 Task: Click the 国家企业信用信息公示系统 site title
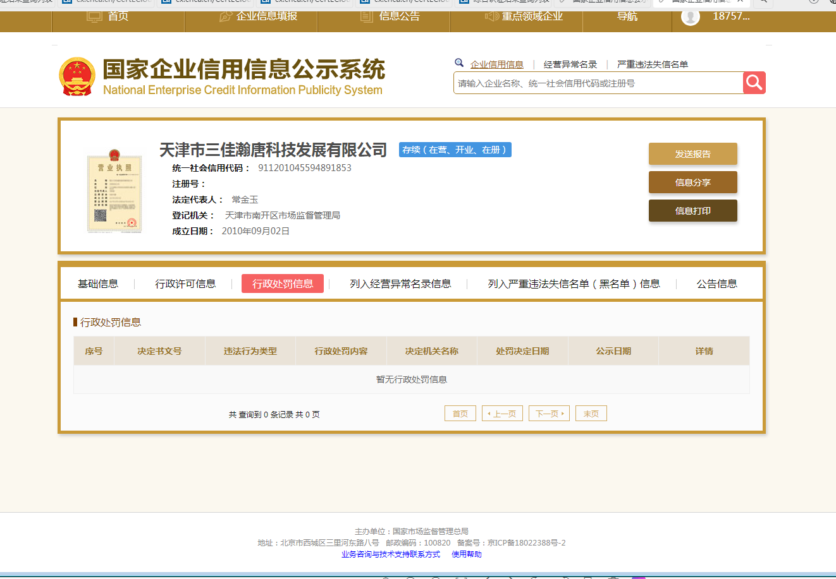coord(244,69)
